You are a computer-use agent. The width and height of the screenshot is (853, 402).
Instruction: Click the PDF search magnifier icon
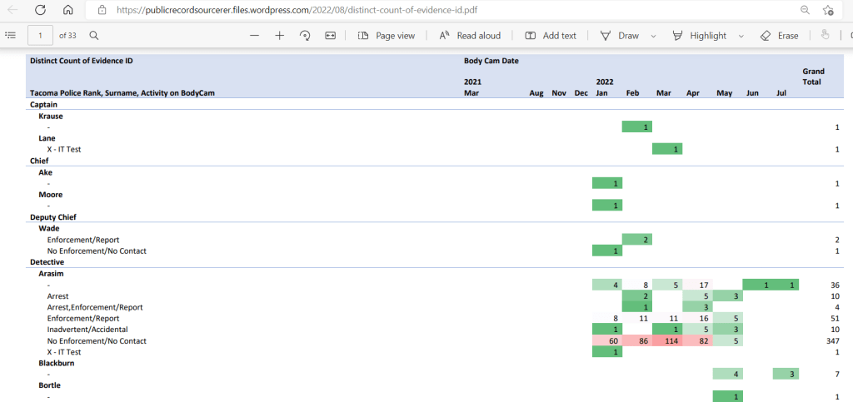[94, 36]
